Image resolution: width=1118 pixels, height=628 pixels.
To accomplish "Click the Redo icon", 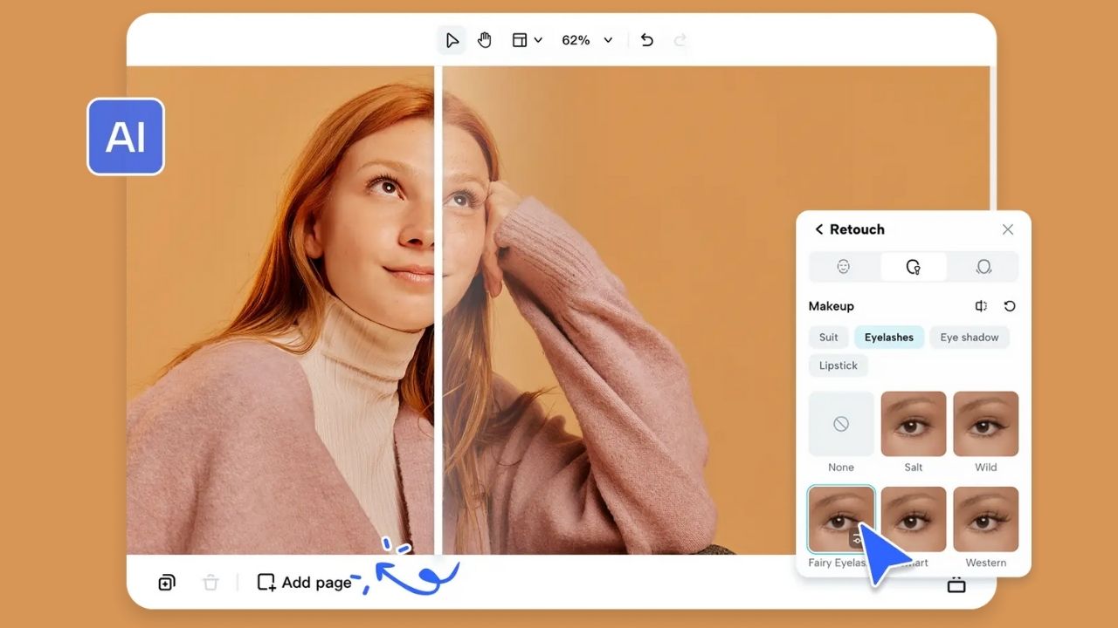I will pyautogui.click(x=680, y=39).
